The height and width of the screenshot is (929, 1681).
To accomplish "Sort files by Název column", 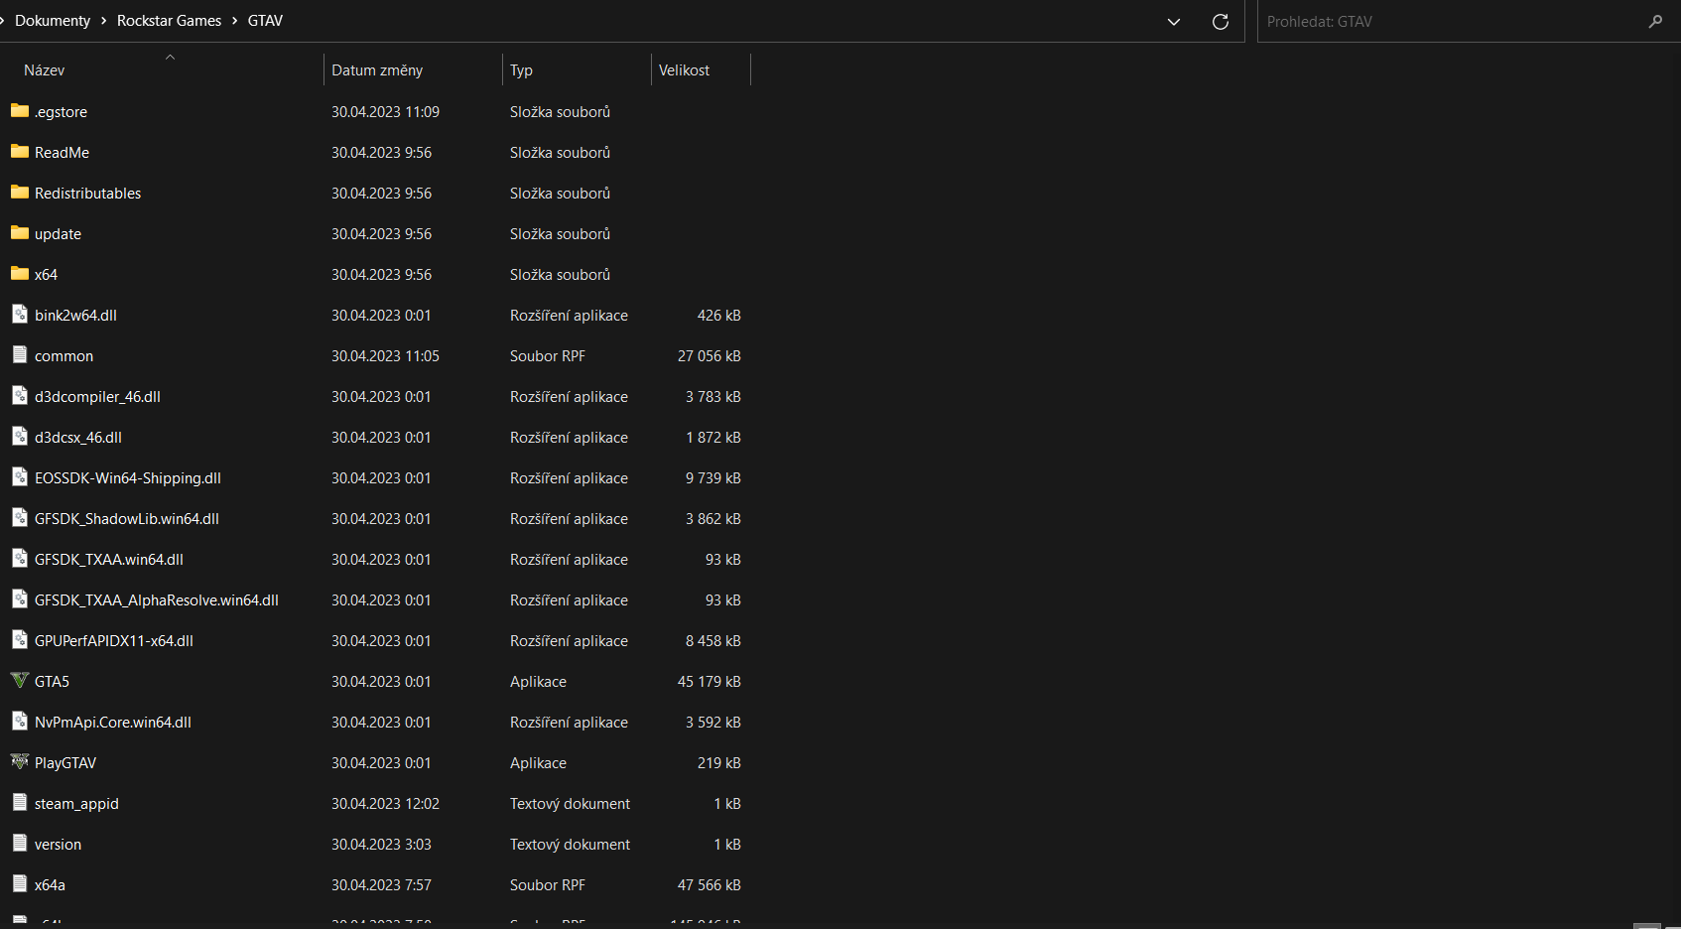I will tap(45, 70).
